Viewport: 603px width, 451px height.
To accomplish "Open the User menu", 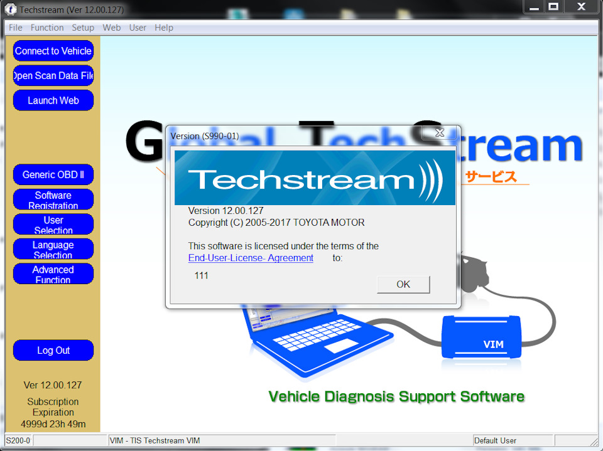I will point(138,28).
